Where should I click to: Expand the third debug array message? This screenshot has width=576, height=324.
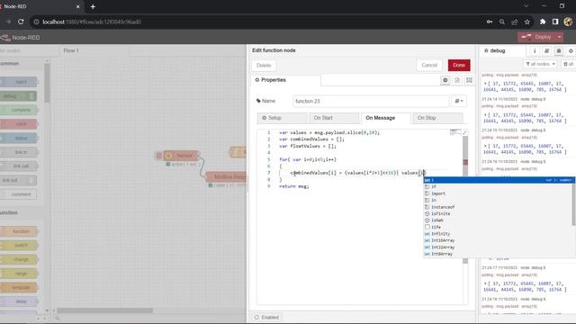pyautogui.click(x=485, y=146)
